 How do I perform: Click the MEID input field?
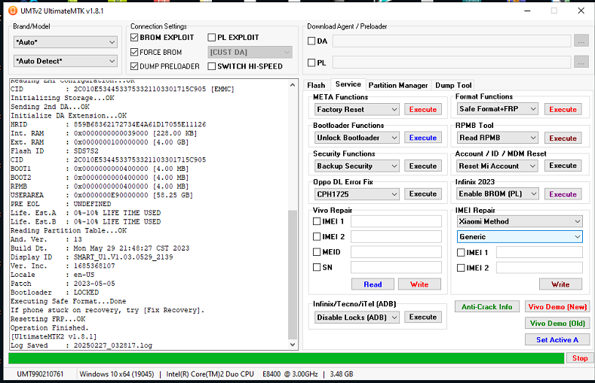pyautogui.click(x=396, y=251)
